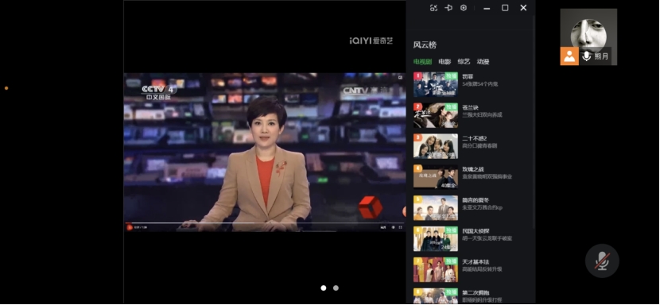660x305 pixels.
Task: Click the microphone icon beside participant name
Action: [586, 56]
